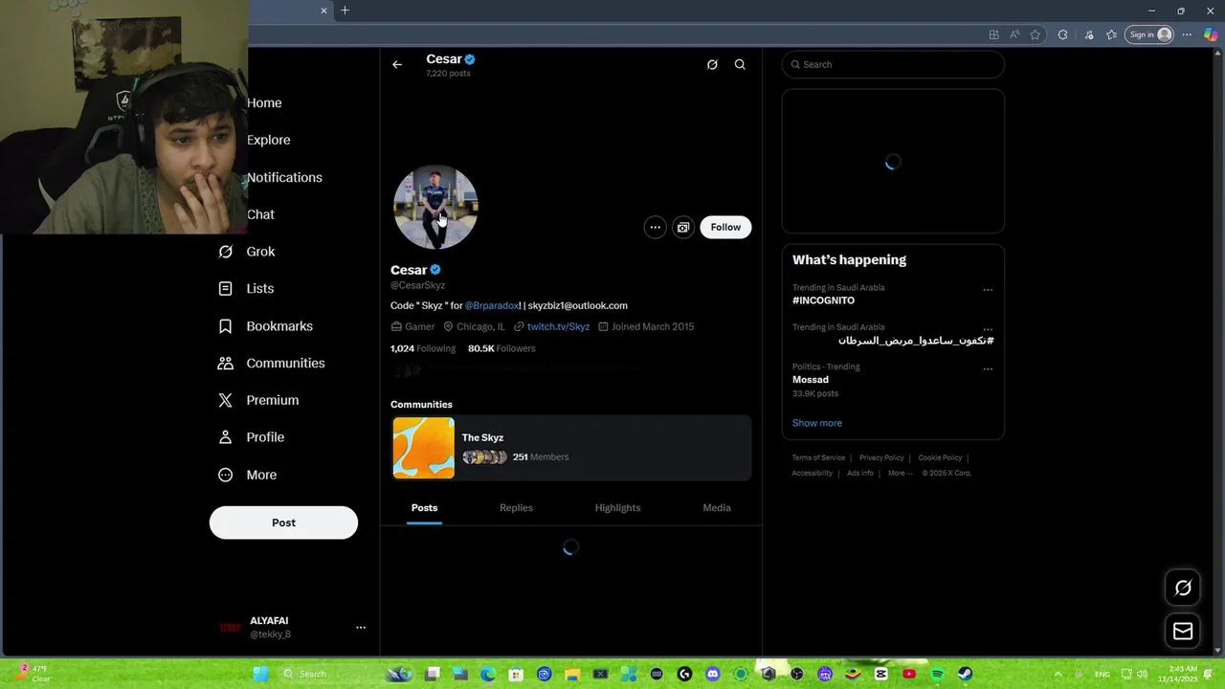1225x689 pixels.
Task: Go back using the arrow beside Cesar
Action: tap(397, 64)
